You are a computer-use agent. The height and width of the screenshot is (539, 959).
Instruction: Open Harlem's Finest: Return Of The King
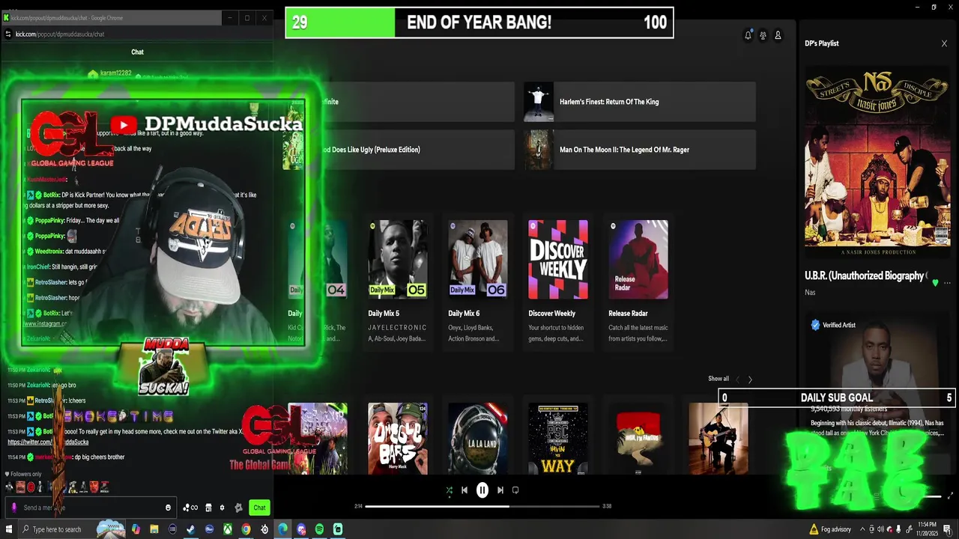(x=639, y=102)
